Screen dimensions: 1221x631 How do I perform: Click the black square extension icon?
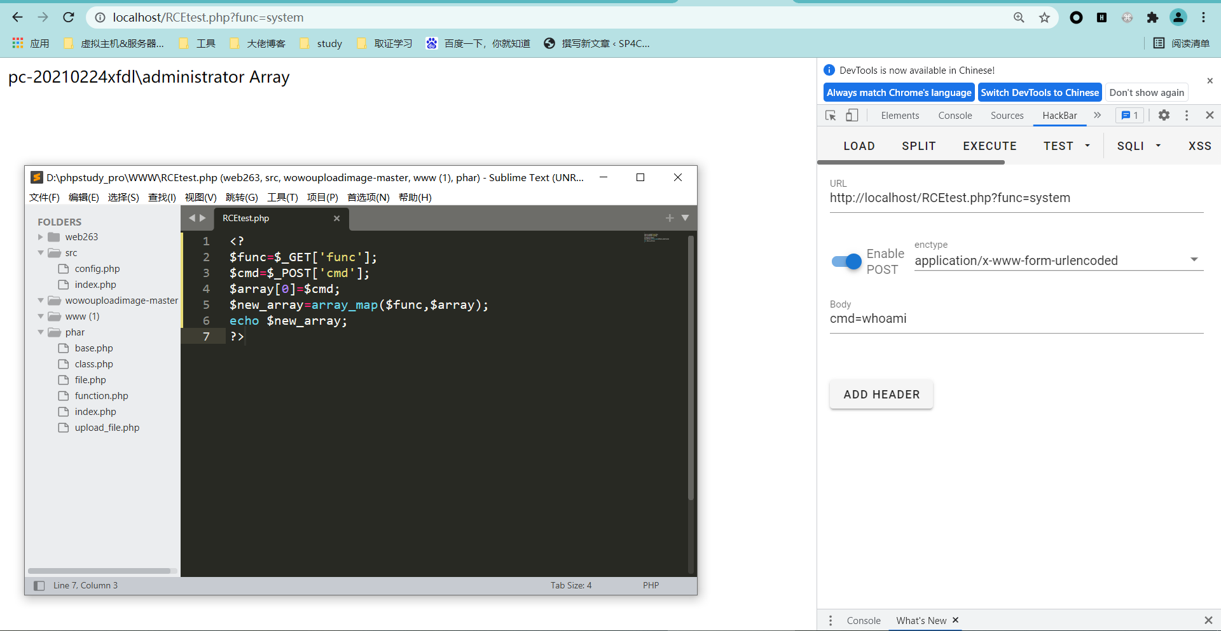pyautogui.click(x=1102, y=18)
